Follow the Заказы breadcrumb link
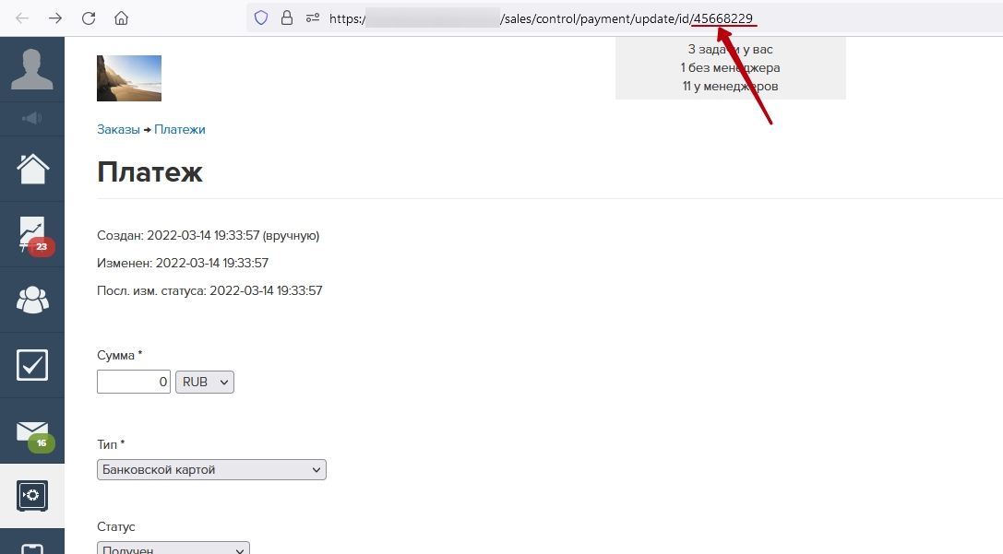 [118, 130]
